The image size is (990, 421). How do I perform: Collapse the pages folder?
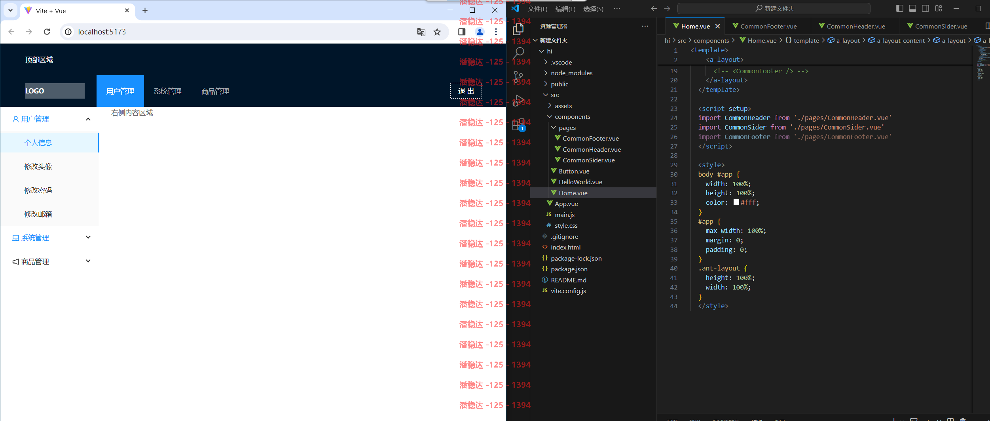coord(593,128)
